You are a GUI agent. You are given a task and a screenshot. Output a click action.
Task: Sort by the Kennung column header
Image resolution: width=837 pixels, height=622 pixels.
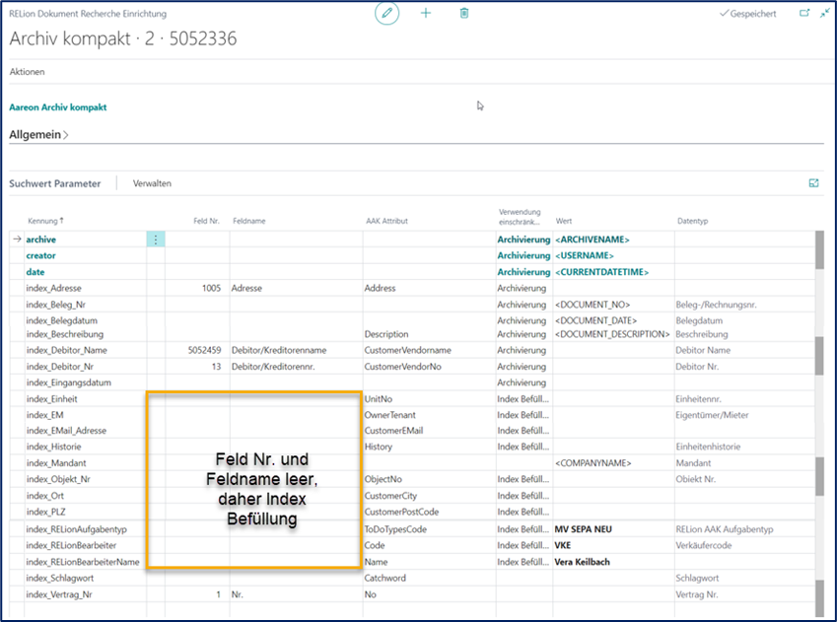(43, 221)
